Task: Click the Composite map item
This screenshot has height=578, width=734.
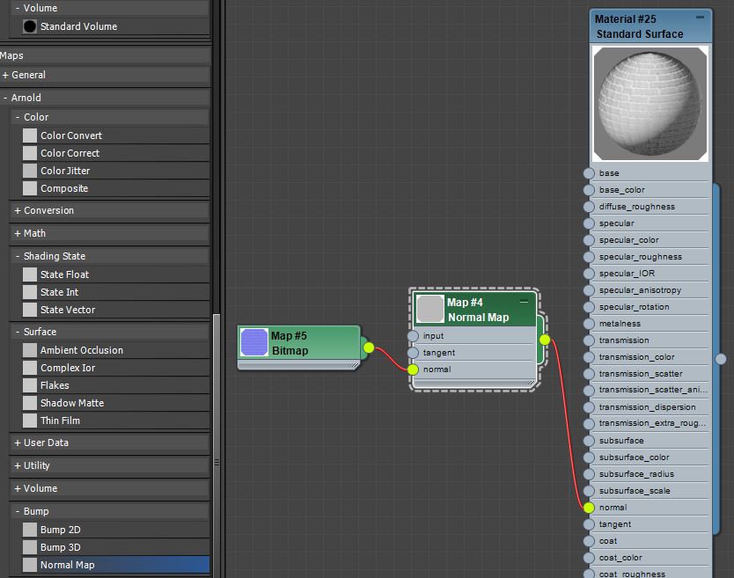Action: (68, 188)
